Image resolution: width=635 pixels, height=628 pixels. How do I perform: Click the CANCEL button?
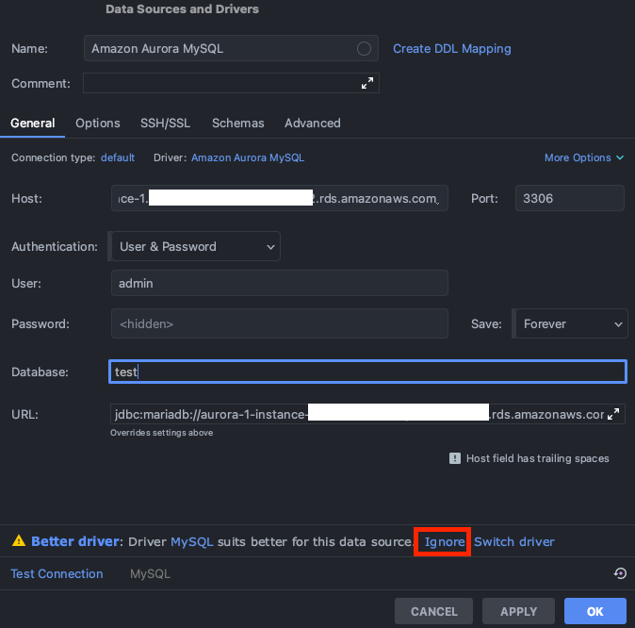tap(433, 611)
